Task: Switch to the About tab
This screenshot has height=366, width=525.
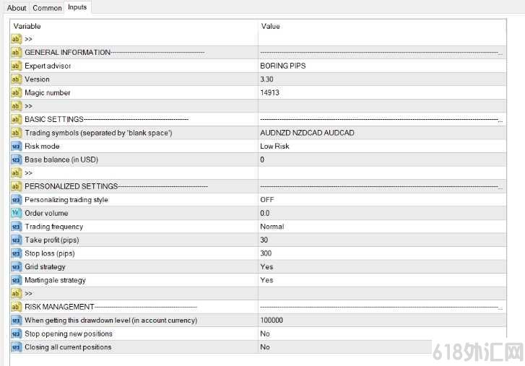Action: (17, 8)
